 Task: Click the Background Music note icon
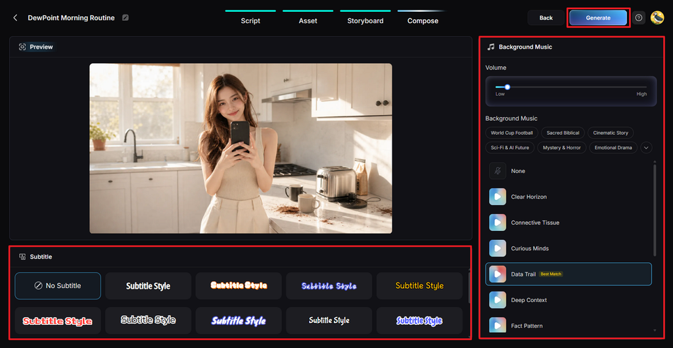pos(491,47)
